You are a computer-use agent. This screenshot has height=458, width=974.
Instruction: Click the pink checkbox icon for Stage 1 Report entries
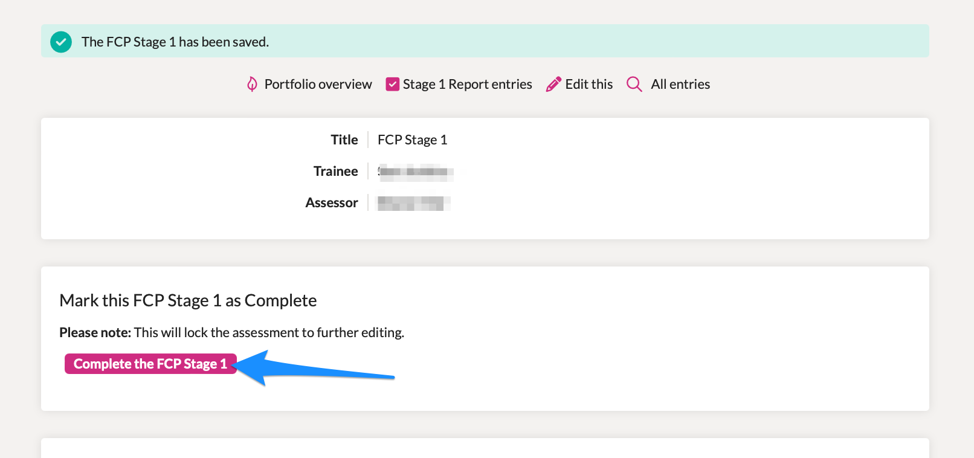[x=393, y=84]
